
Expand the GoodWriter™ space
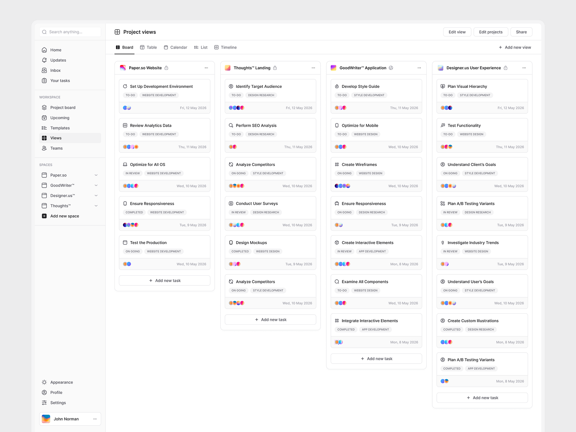tap(96, 185)
